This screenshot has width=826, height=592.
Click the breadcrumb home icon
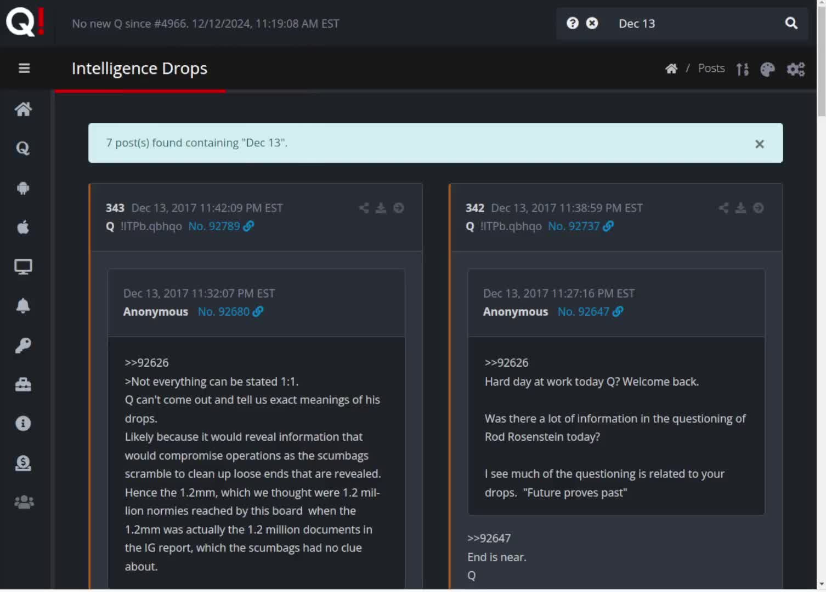pyautogui.click(x=671, y=69)
